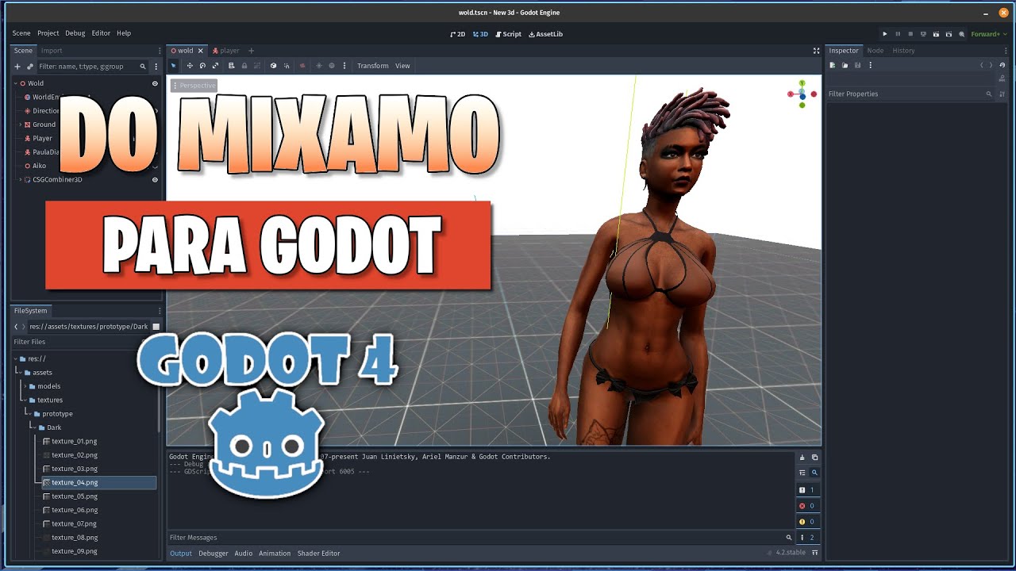Toggle distraction free mode

pos(816,51)
